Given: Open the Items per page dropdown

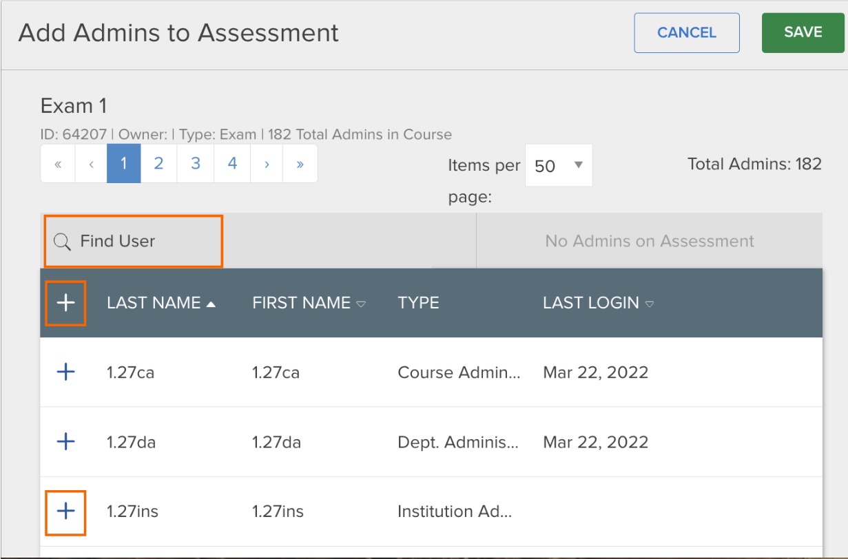Looking at the screenshot, I should pos(559,165).
